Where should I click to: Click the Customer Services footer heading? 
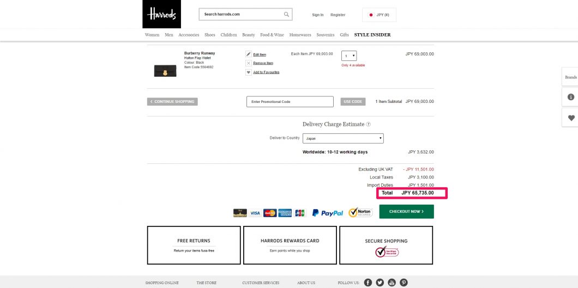point(261,283)
